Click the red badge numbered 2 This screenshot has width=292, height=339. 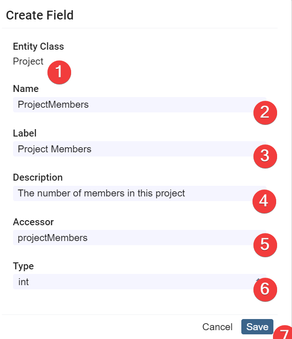coord(265,112)
